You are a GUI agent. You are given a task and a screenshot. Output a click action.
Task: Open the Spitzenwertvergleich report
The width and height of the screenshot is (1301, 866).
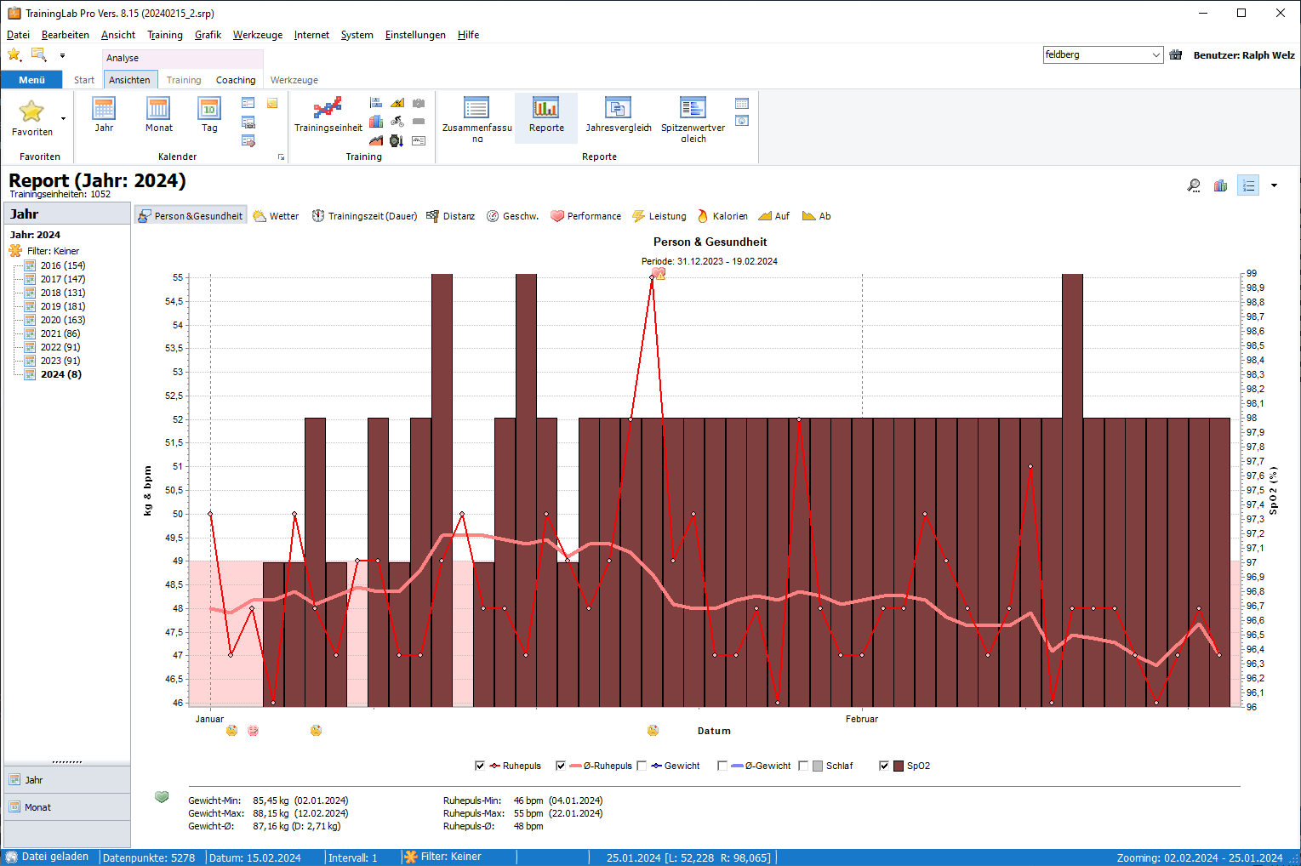(693, 119)
